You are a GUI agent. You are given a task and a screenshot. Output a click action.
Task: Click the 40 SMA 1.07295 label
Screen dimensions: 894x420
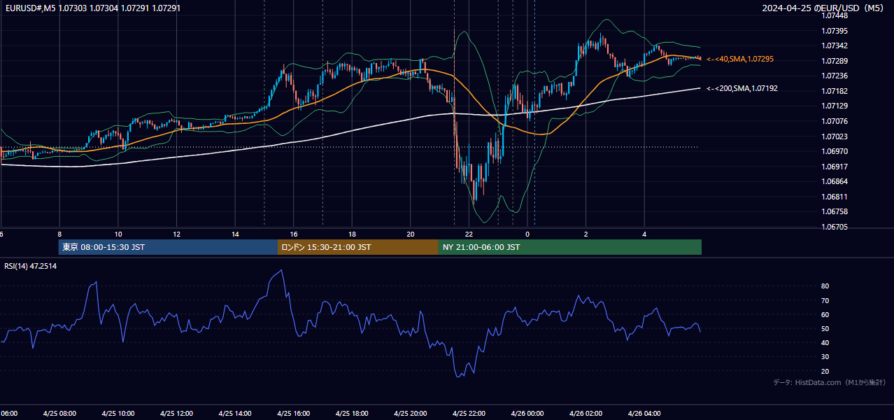coord(740,59)
